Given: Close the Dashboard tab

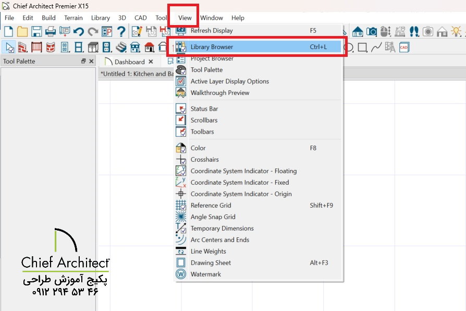Looking at the screenshot, I should pos(151,62).
